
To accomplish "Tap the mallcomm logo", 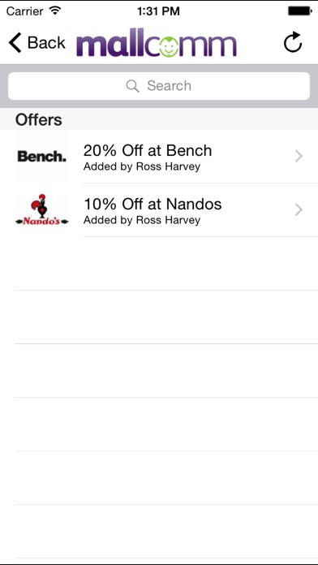I will [157, 45].
